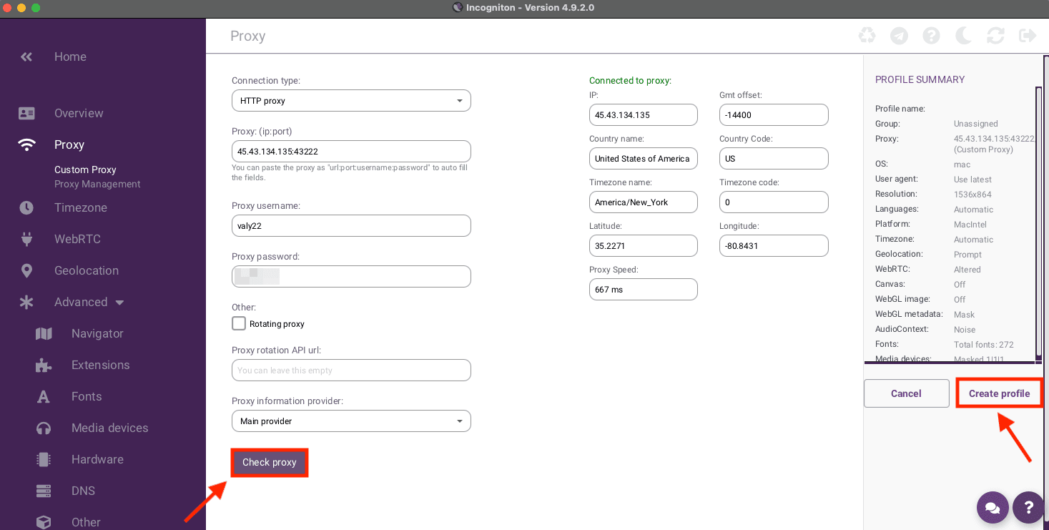Viewport: 1049px width, 530px height.
Task: Collapse the sidebar with the double-chevron arrows
Action: pos(26,57)
